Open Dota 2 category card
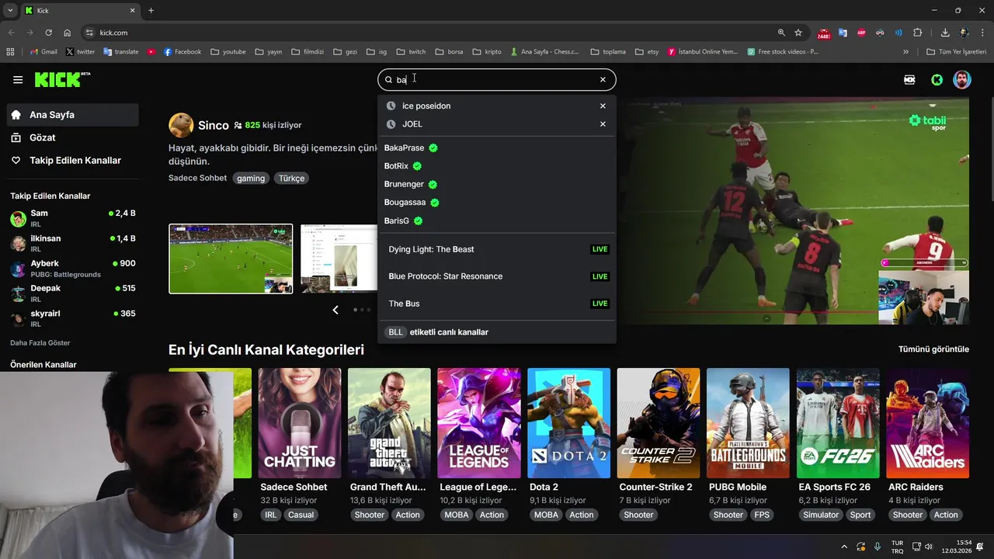The width and height of the screenshot is (994, 559). tap(568, 423)
